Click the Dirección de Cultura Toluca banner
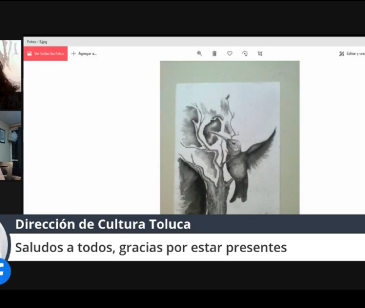The width and height of the screenshot is (365, 308). [x=103, y=224]
